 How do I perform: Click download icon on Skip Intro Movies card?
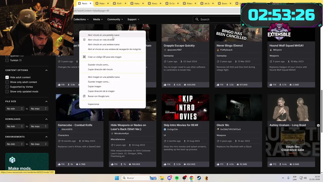point(175,164)
